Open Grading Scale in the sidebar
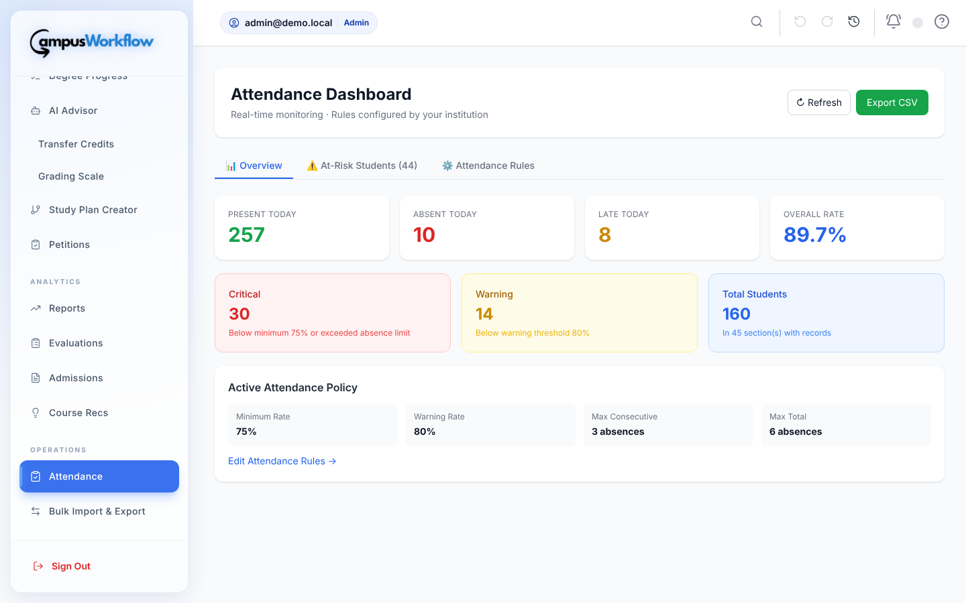Viewport: 966px width, 603px height. point(71,176)
